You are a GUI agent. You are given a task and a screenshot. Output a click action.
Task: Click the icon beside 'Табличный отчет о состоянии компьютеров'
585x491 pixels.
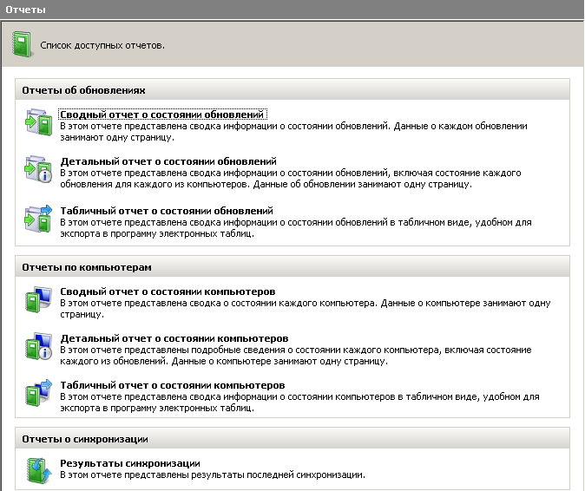click(x=38, y=393)
